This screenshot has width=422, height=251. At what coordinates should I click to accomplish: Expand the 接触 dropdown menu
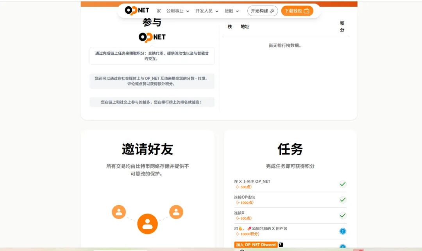point(231,11)
